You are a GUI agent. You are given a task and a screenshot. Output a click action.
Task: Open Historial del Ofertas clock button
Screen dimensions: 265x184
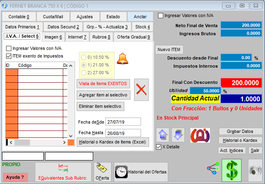click(x=141, y=172)
